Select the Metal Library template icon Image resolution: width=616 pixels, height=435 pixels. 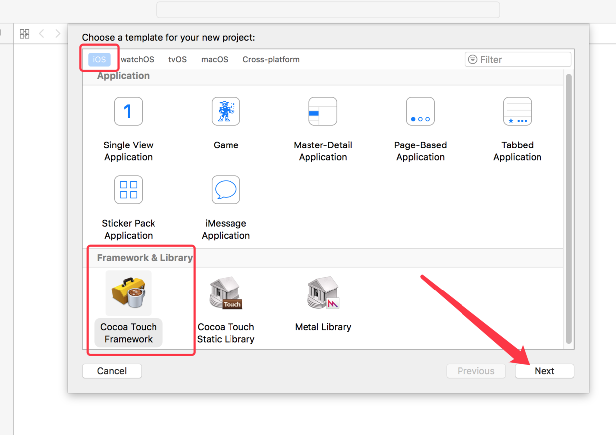(323, 293)
